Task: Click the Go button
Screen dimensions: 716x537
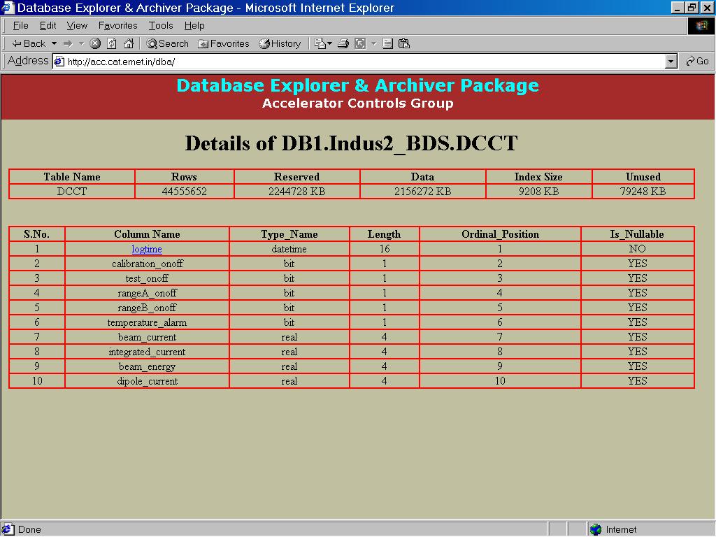Action: coord(697,62)
